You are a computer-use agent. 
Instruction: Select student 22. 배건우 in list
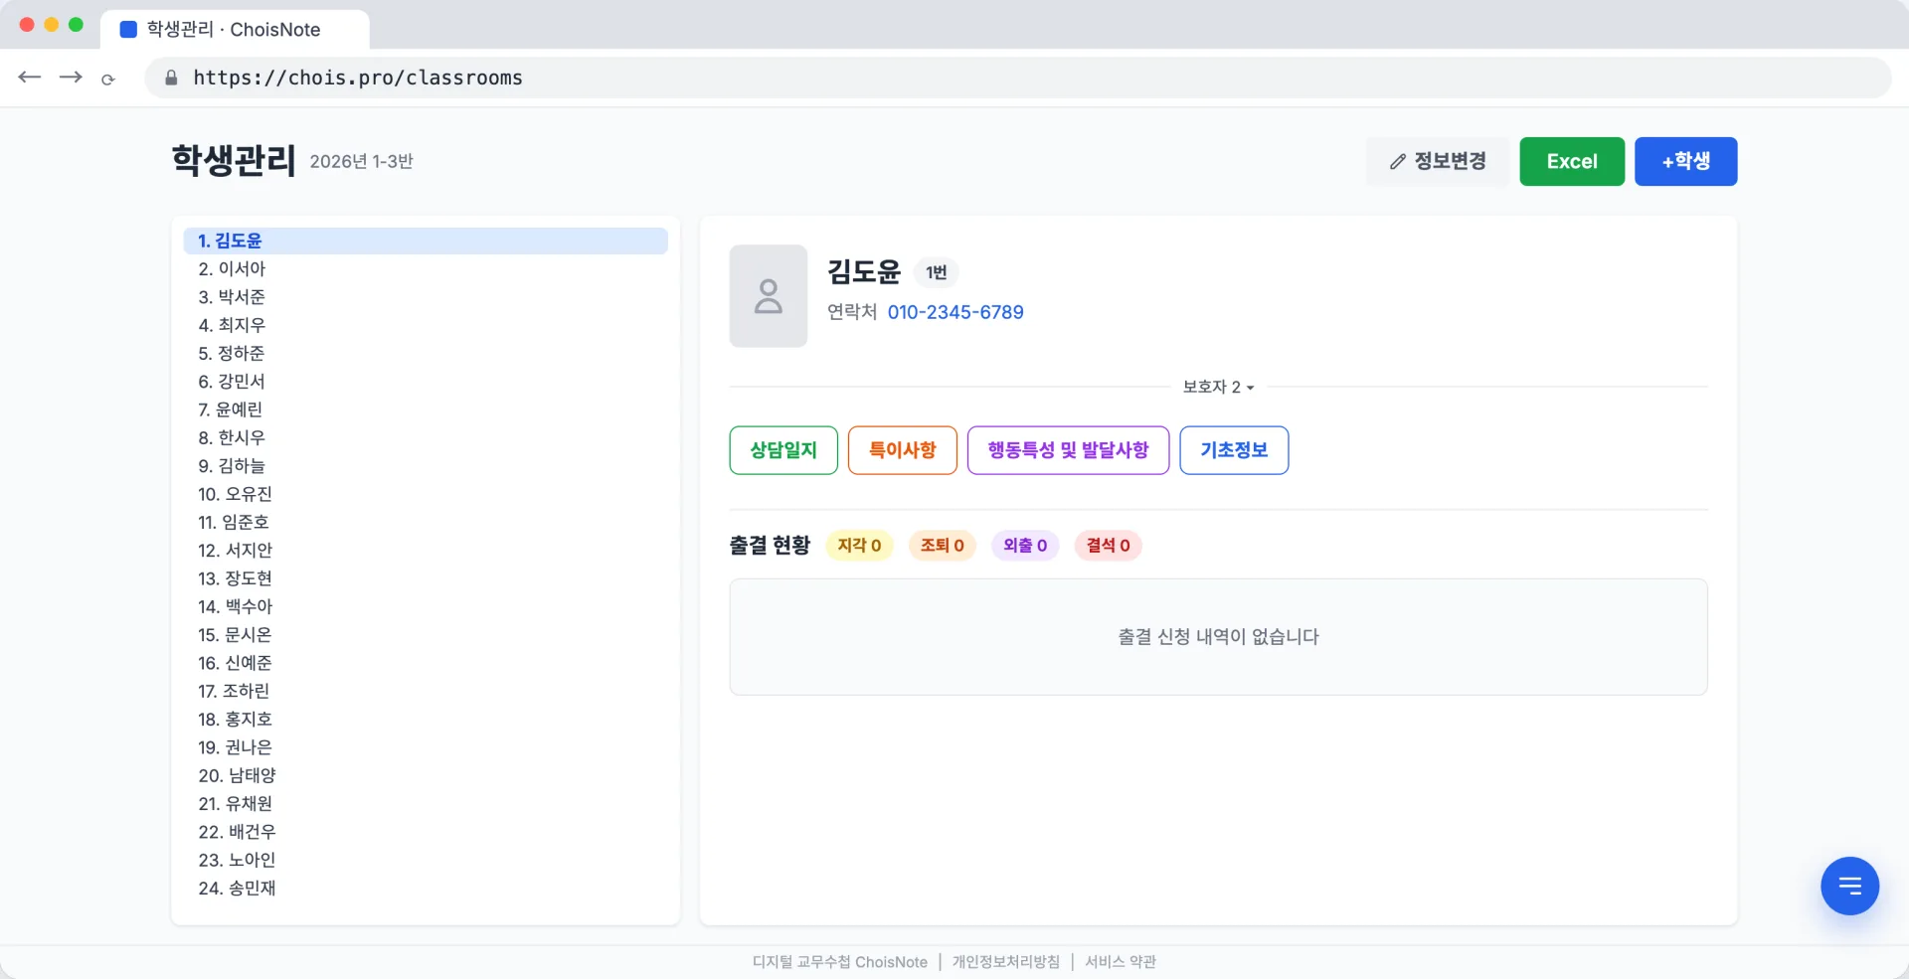pos(426,832)
